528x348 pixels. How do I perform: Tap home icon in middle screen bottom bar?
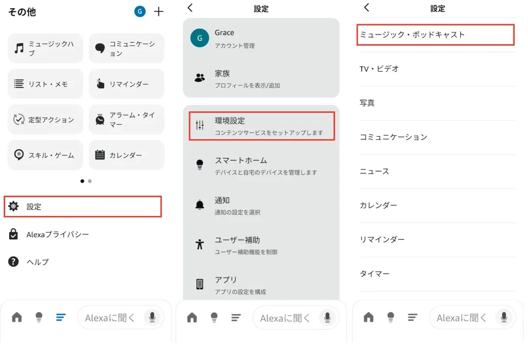click(192, 318)
